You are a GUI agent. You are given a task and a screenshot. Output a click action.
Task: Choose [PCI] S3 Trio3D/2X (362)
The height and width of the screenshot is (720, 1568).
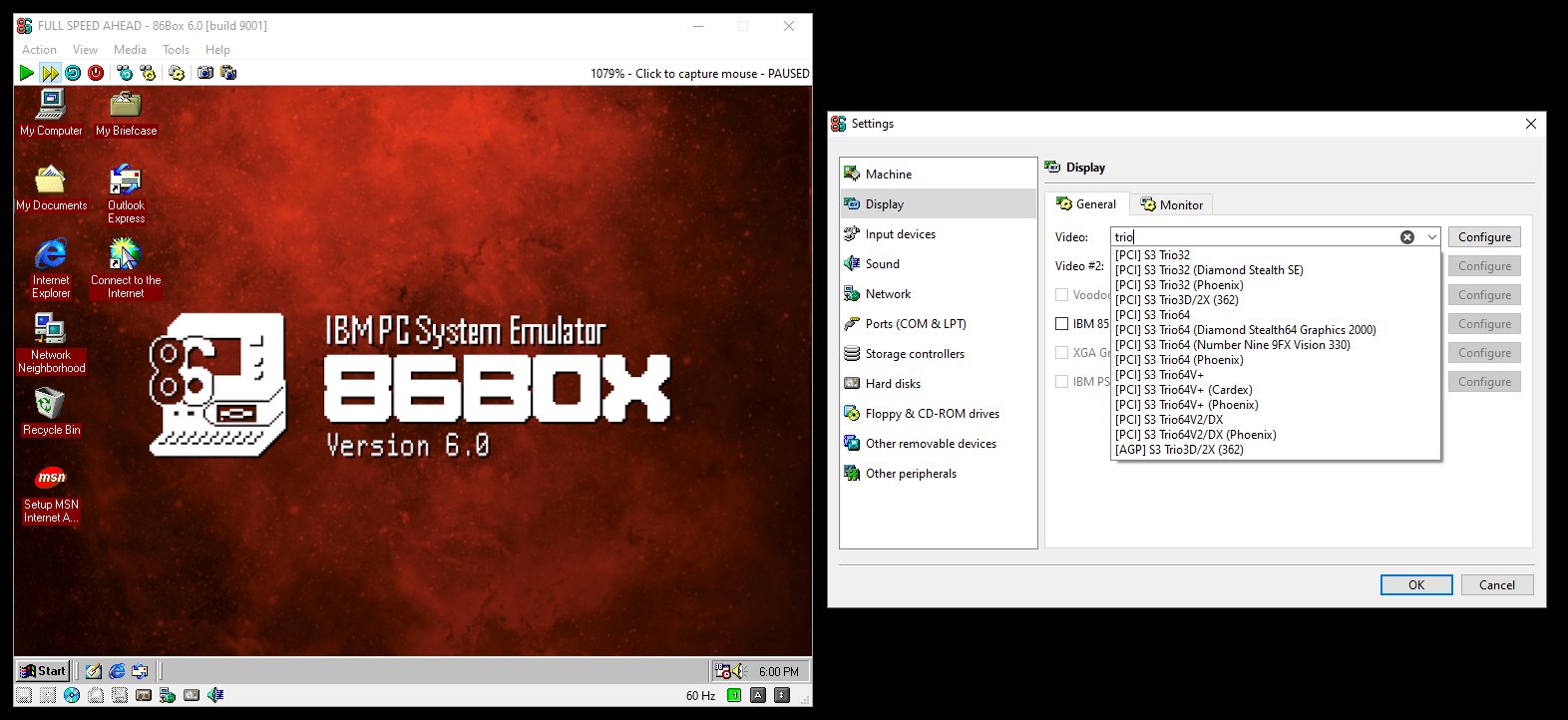pos(1276,300)
